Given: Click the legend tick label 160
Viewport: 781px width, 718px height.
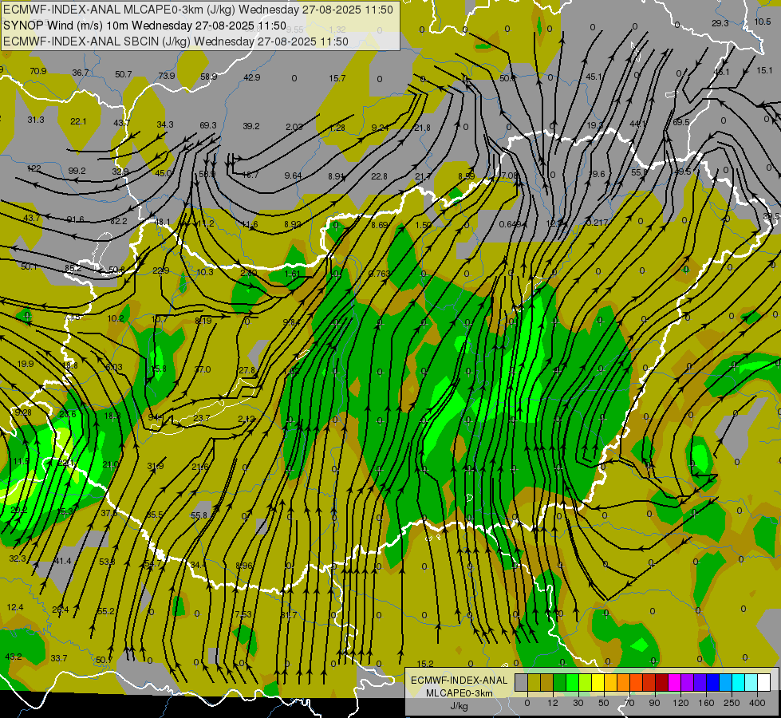Looking at the screenshot, I should pos(706,703).
